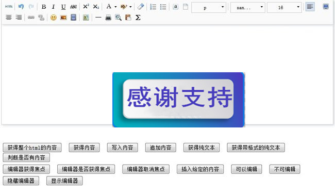
Task: Click the 获得带格式的纯文本 button
Action: pos(256,148)
